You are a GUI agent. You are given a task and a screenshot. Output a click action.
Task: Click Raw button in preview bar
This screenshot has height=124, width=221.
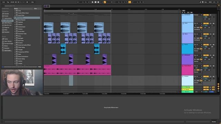[x=40, y=67]
